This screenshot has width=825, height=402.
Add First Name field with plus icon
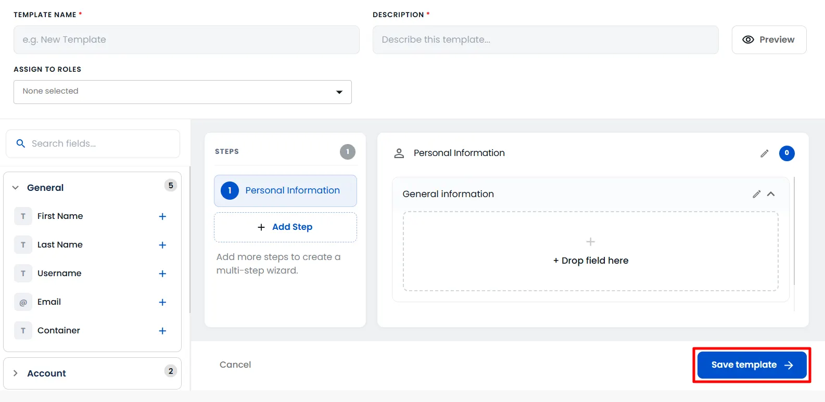pos(162,216)
